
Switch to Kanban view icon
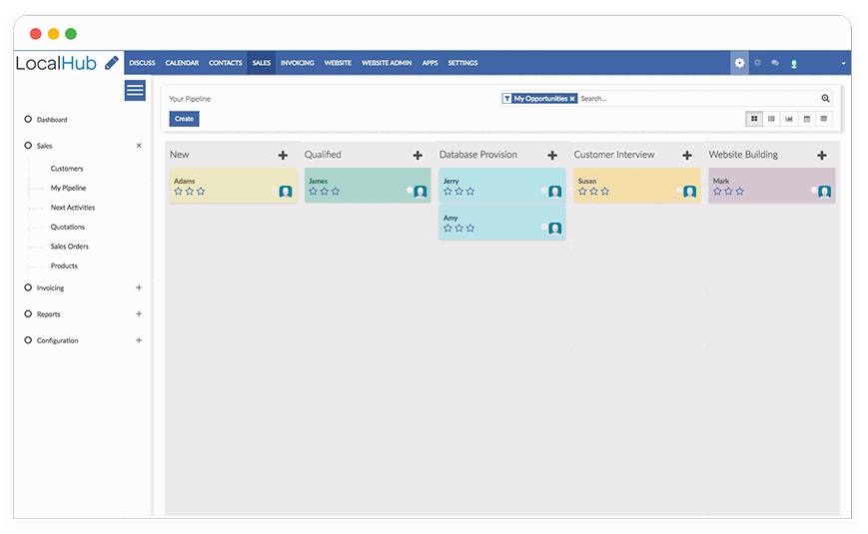pos(754,119)
